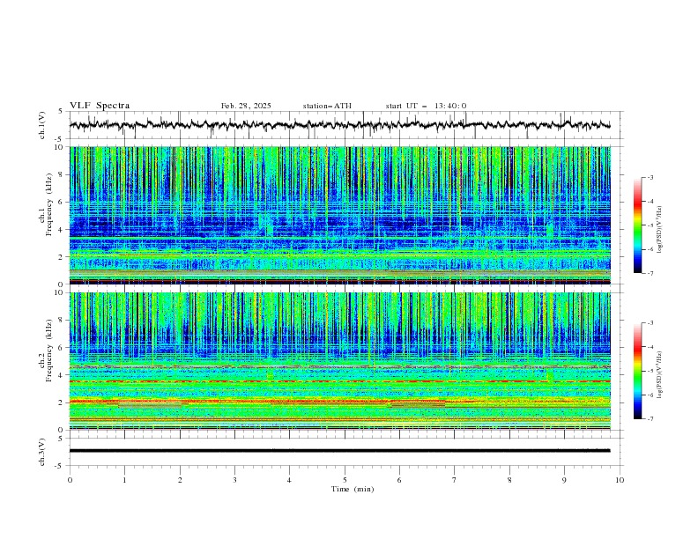Image resolution: width=698 pixels, height=539 pixels.
Task: Click the "start UT = 13:40:0" header text
Action: pyautogui.click(x=426, y=106)
